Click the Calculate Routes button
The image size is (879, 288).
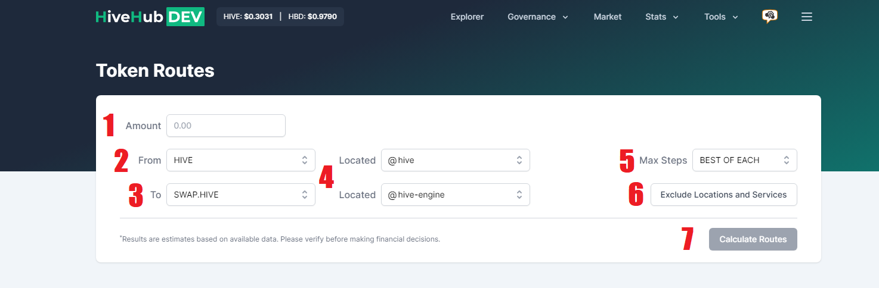coord(753,239)
